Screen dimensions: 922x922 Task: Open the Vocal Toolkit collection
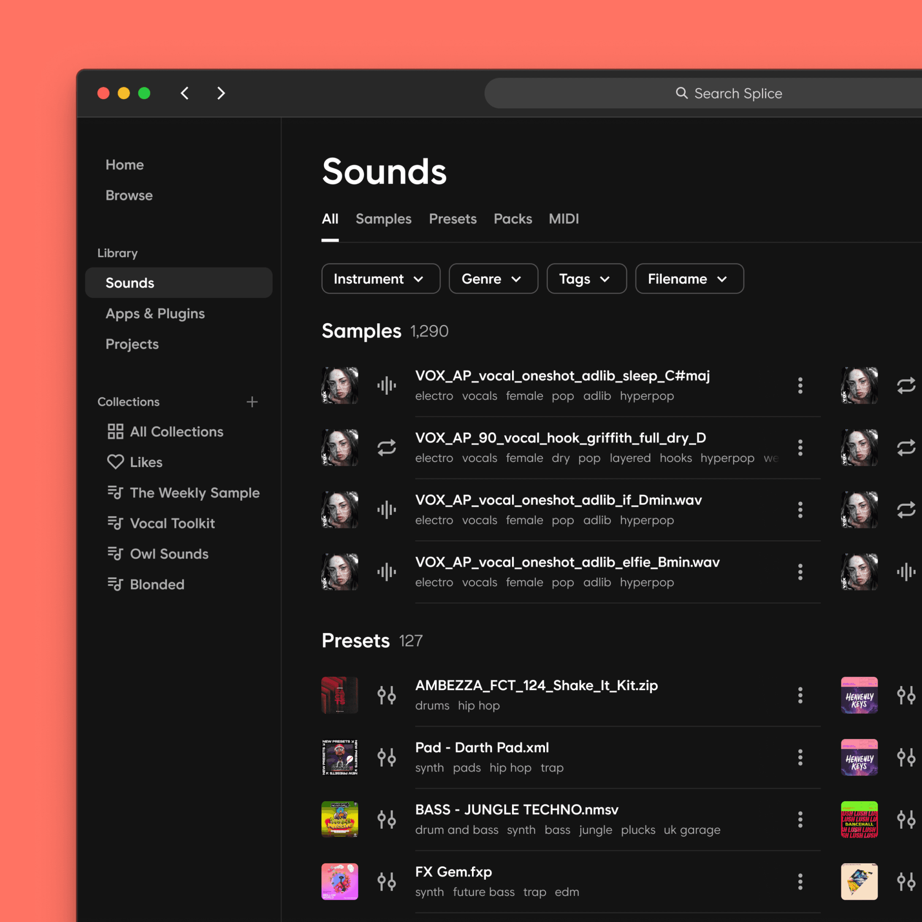[x=172, y=523]
